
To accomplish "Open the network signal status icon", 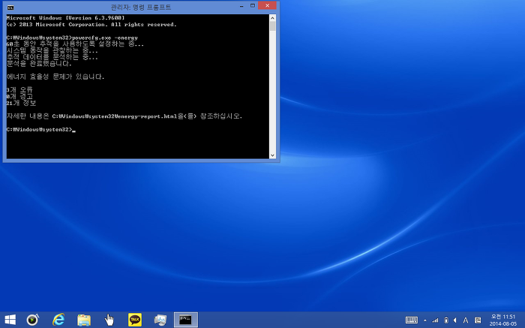I will [x=435, y=320].
